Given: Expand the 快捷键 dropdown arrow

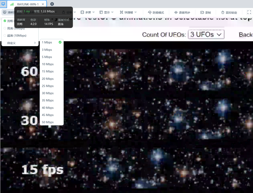Looking at the screenshot, I should point(135,12).
